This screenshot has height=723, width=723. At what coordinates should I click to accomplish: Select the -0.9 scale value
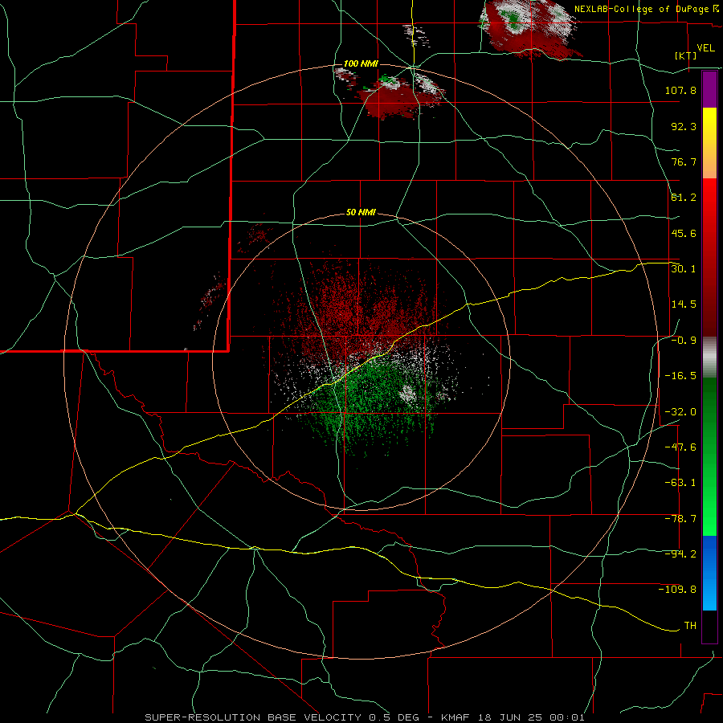684,341
